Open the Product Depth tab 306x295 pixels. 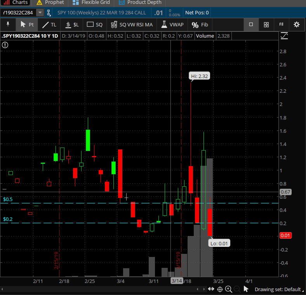click(140, 2)
